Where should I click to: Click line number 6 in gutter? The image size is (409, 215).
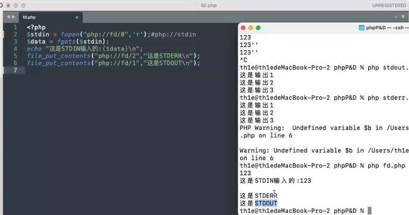pyautogui.click(x=16, y=63)
